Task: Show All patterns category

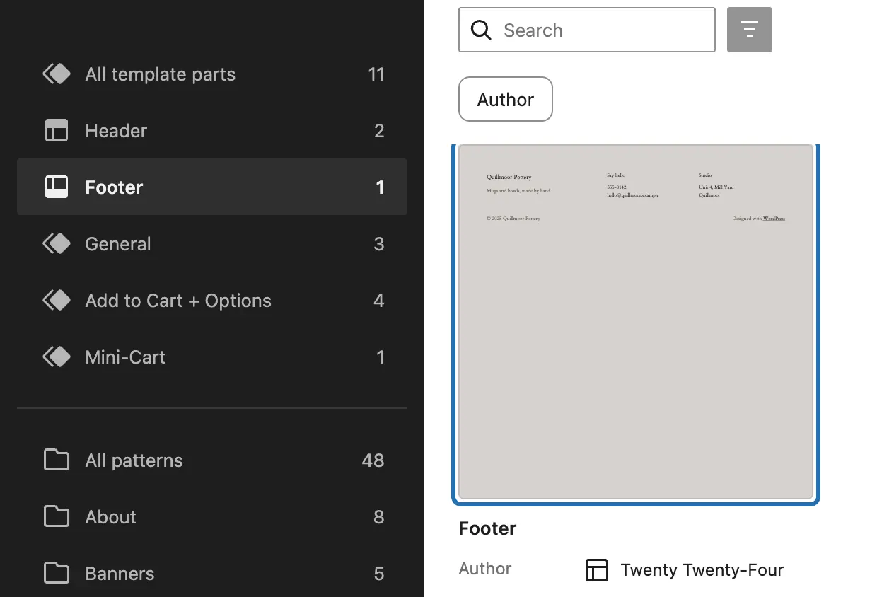Action: [212, 460]
